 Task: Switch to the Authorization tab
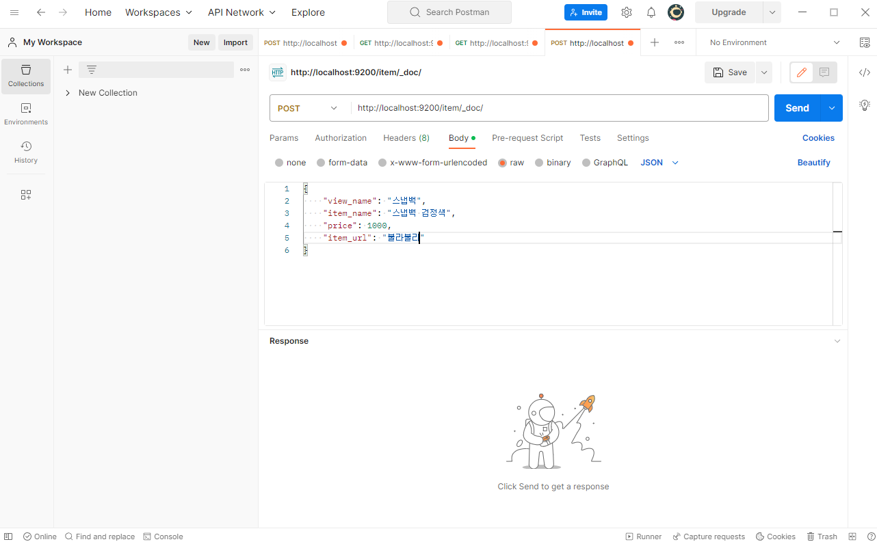341,138
